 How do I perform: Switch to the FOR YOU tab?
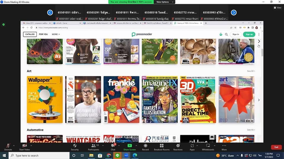(43, 34)
